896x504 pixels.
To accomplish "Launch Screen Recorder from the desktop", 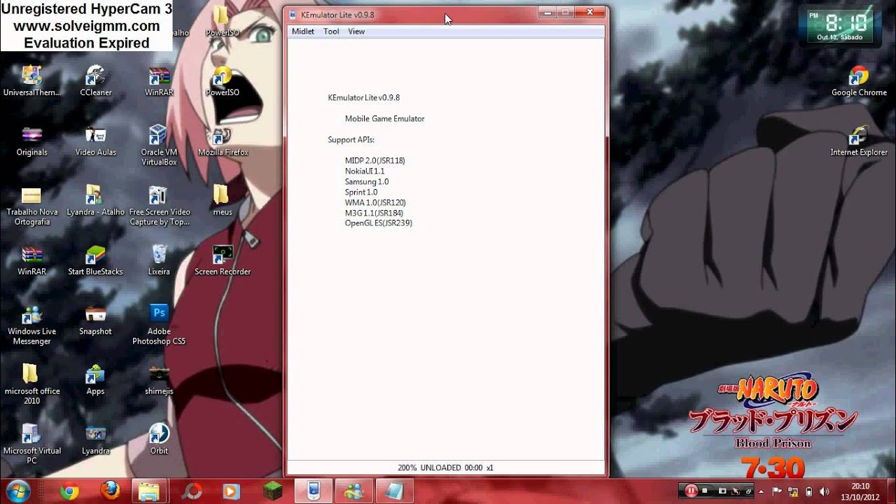I will pyautogui.click(x=223, y=260).
